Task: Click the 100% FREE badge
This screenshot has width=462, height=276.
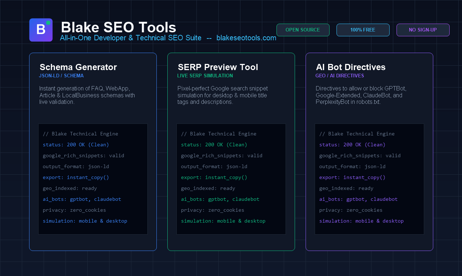Action: pos(363,30)
